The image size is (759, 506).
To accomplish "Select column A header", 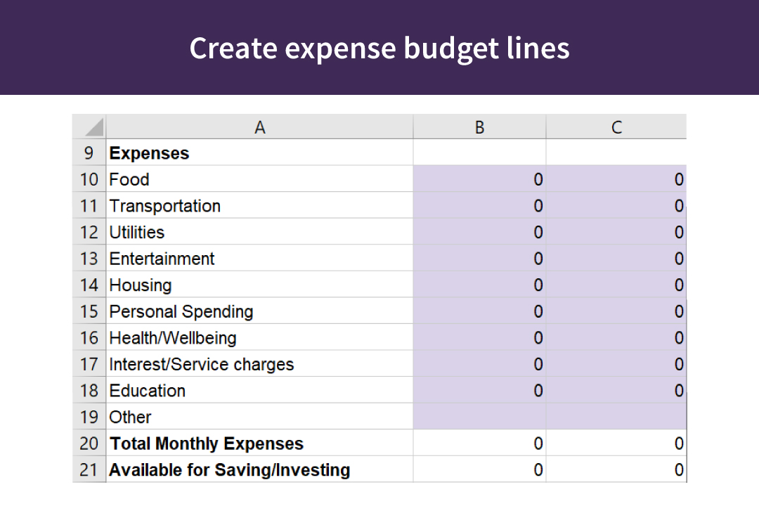I will tap(260, 127).
